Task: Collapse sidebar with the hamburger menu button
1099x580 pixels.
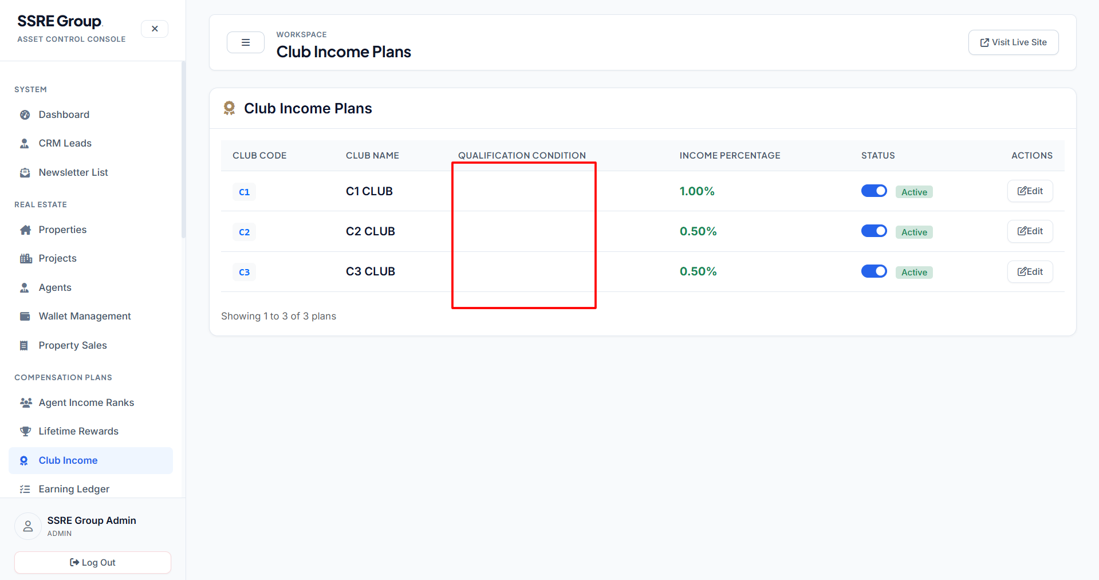Action: pos(246,42)
